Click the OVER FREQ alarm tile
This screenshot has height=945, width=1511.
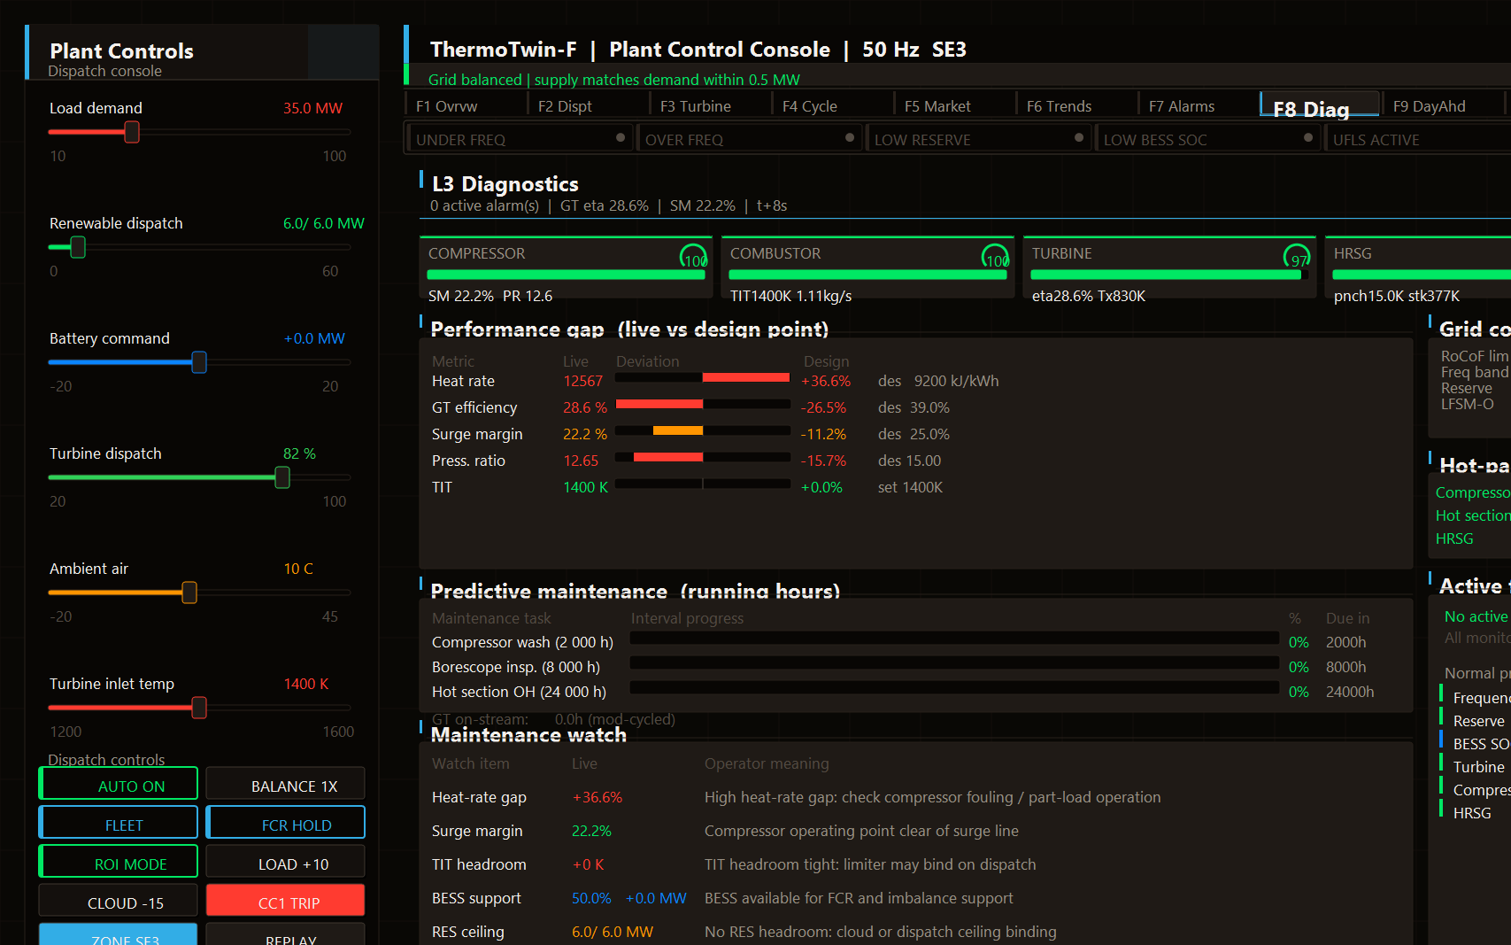coord(749,138)
